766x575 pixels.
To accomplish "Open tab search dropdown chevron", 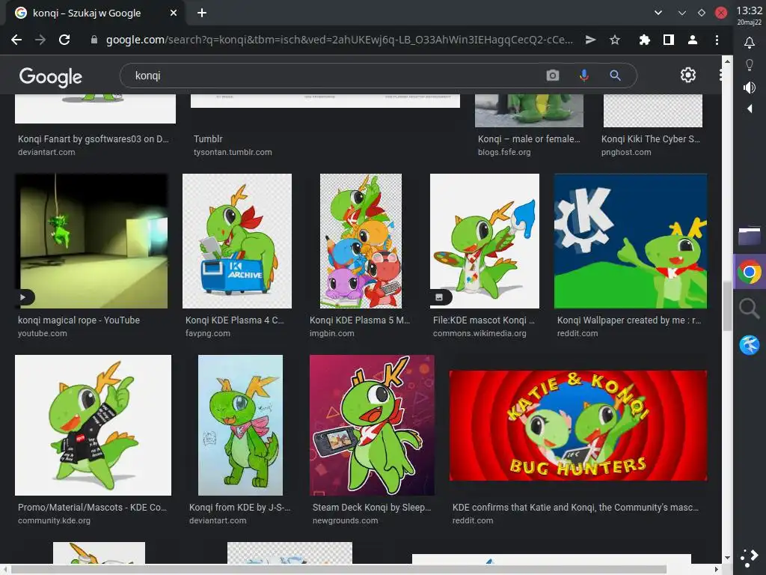I will (x=658, y=13).
